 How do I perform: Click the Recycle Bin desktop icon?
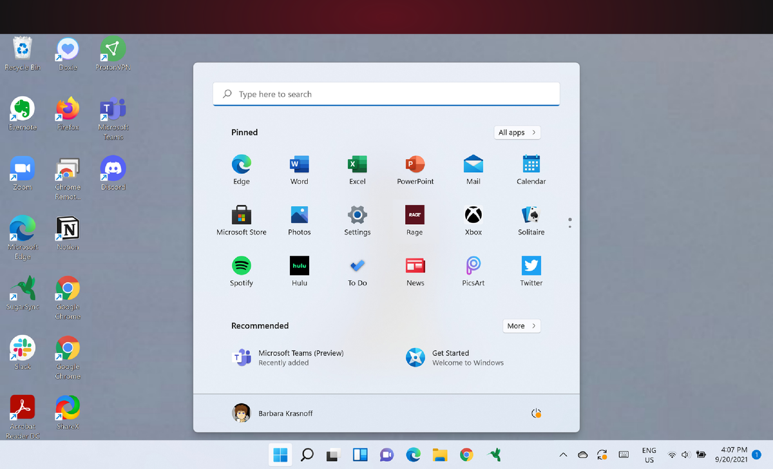click(23, 54)
